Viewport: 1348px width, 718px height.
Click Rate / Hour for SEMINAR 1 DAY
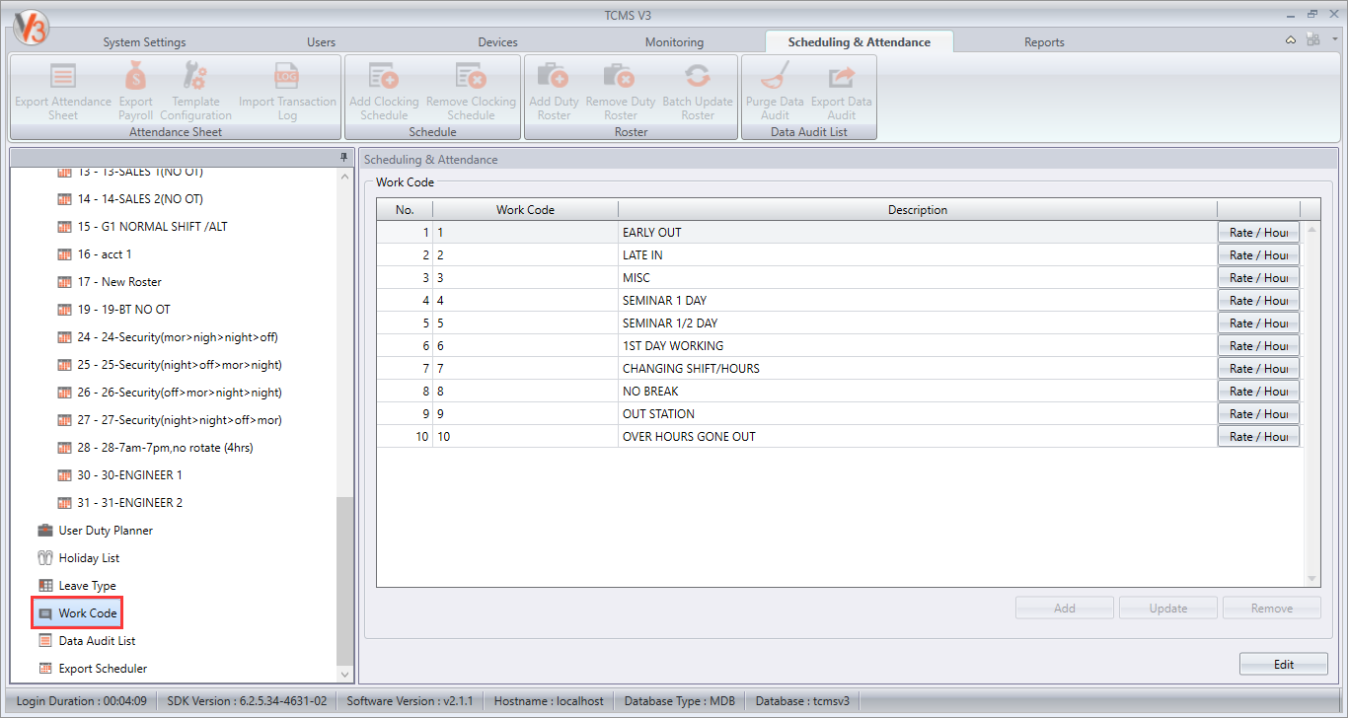point(1258,301)
